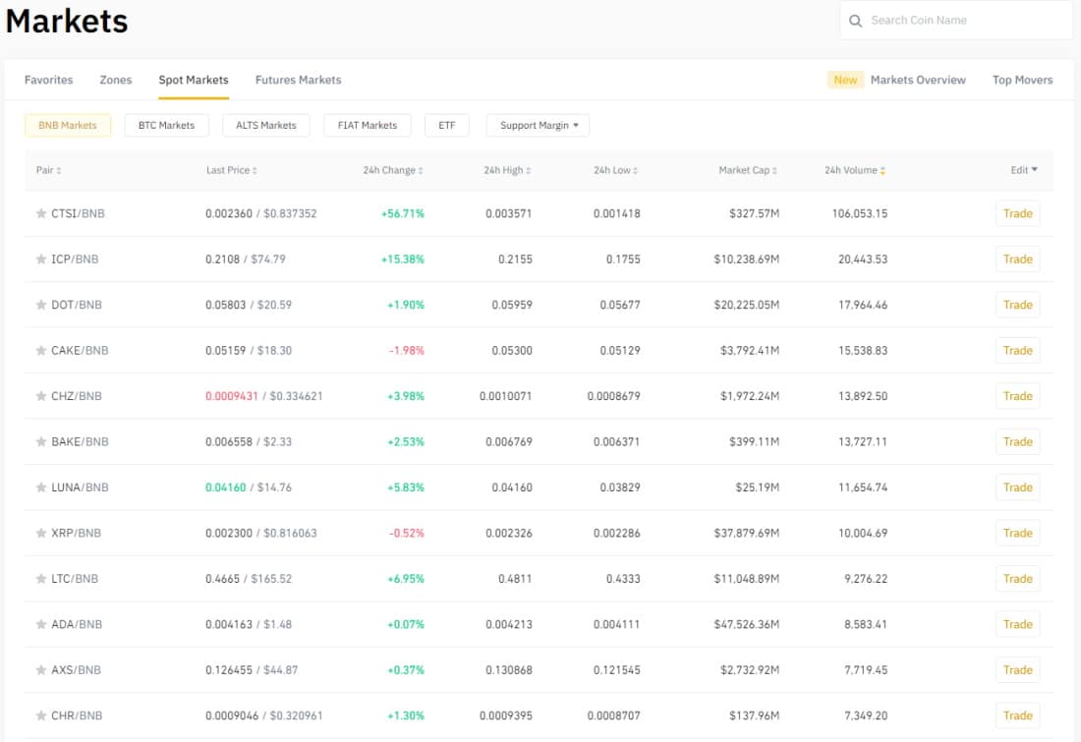Favorite the CTSI/BNB pair star

tap(41, 214)
